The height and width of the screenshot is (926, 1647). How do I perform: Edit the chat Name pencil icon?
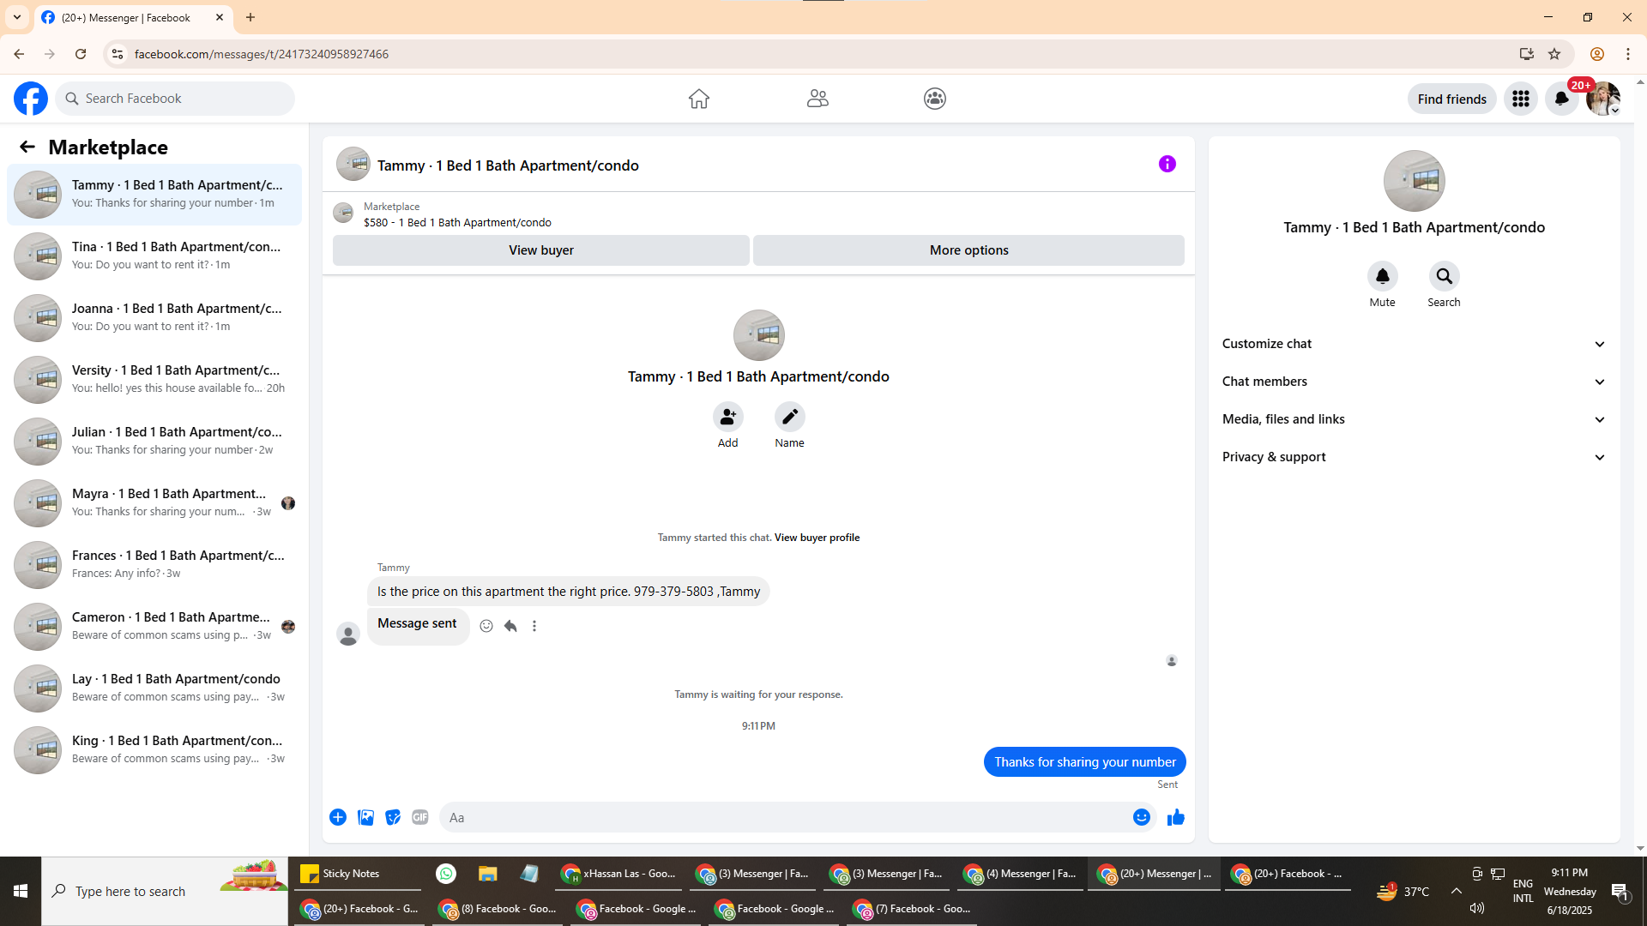tap(789, 417)
